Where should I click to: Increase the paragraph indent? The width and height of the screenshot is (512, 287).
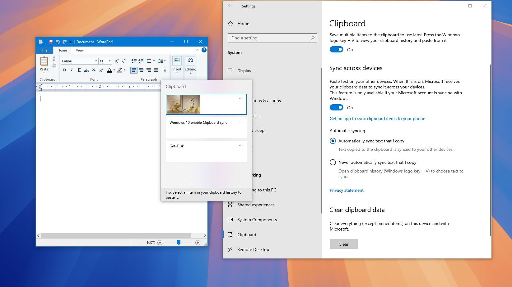141,61
